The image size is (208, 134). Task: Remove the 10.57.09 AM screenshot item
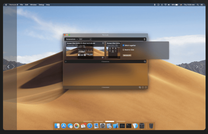[x=103, y=43]
